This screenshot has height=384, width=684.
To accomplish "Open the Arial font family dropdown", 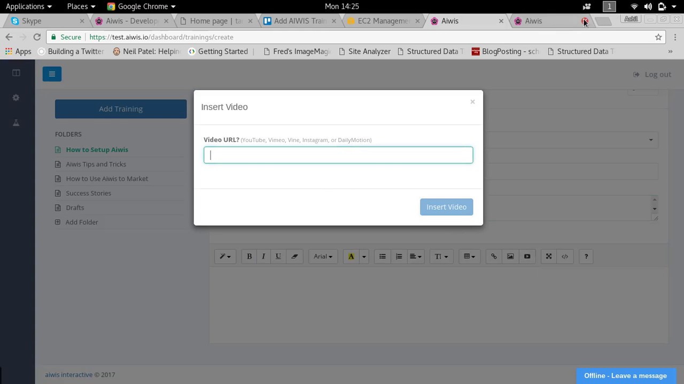I will [323, 257].
